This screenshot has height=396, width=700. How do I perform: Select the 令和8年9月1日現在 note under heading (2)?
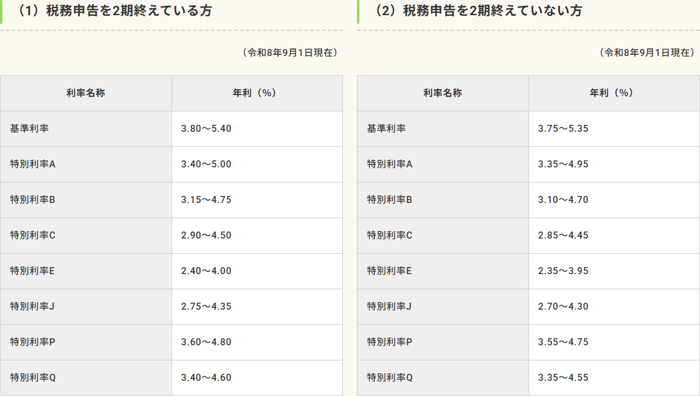[x=647, y=52]
